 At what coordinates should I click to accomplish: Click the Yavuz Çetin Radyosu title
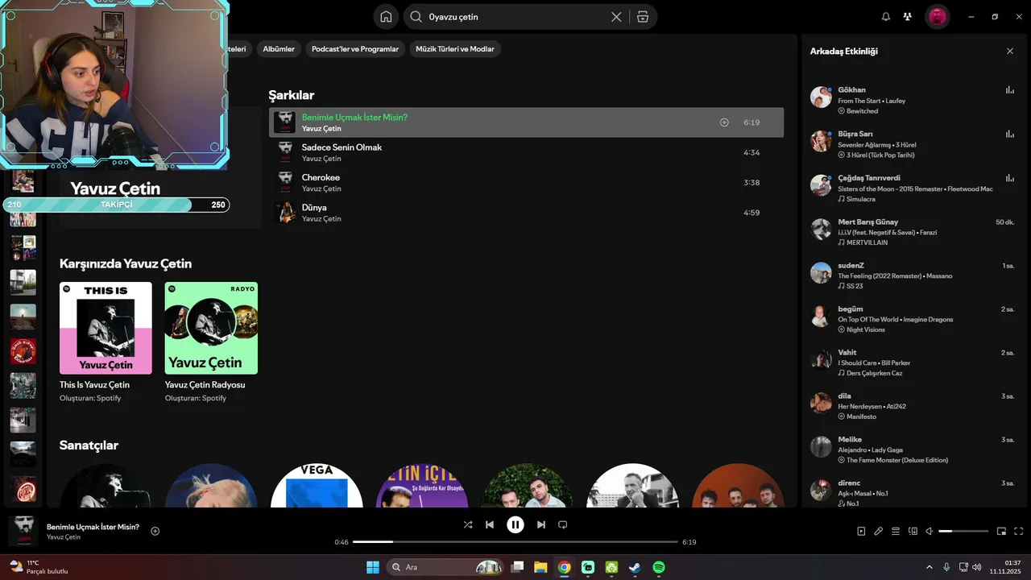pos(205,385)
